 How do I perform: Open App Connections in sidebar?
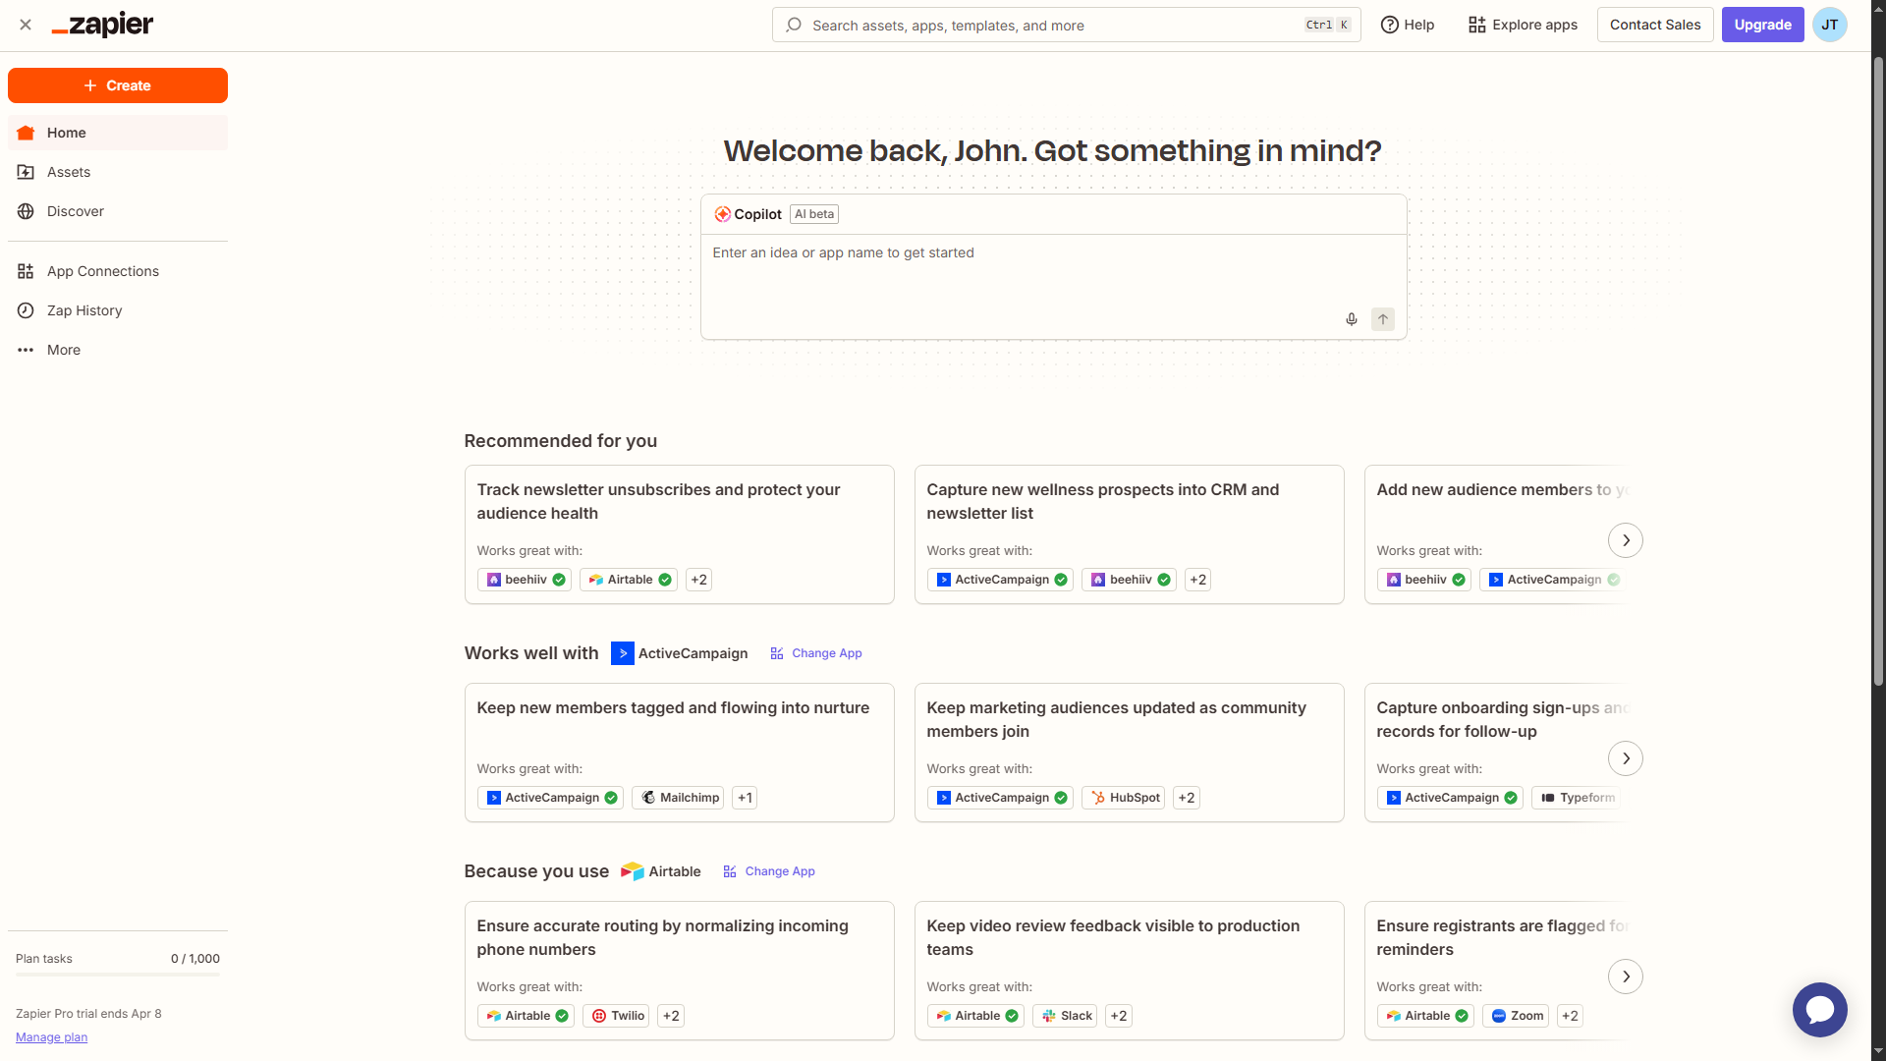point(102,271)
